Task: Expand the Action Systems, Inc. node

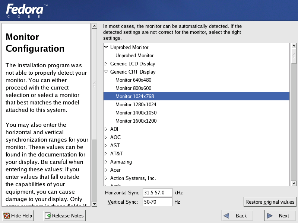Action: coord(106,178)
